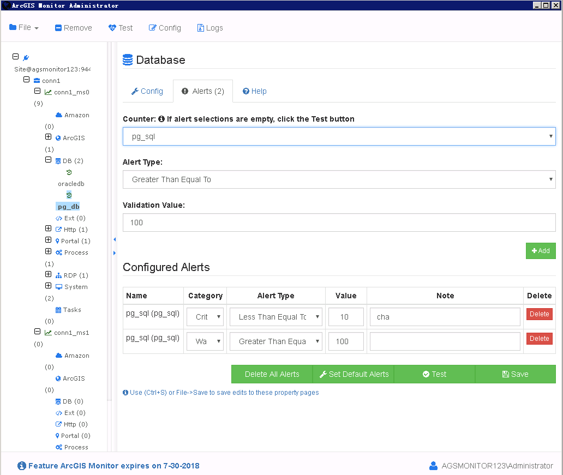Screen dimensions: 563x475
Task: Select Http (0) under conn1_ms1
Action: click(75, 424)
